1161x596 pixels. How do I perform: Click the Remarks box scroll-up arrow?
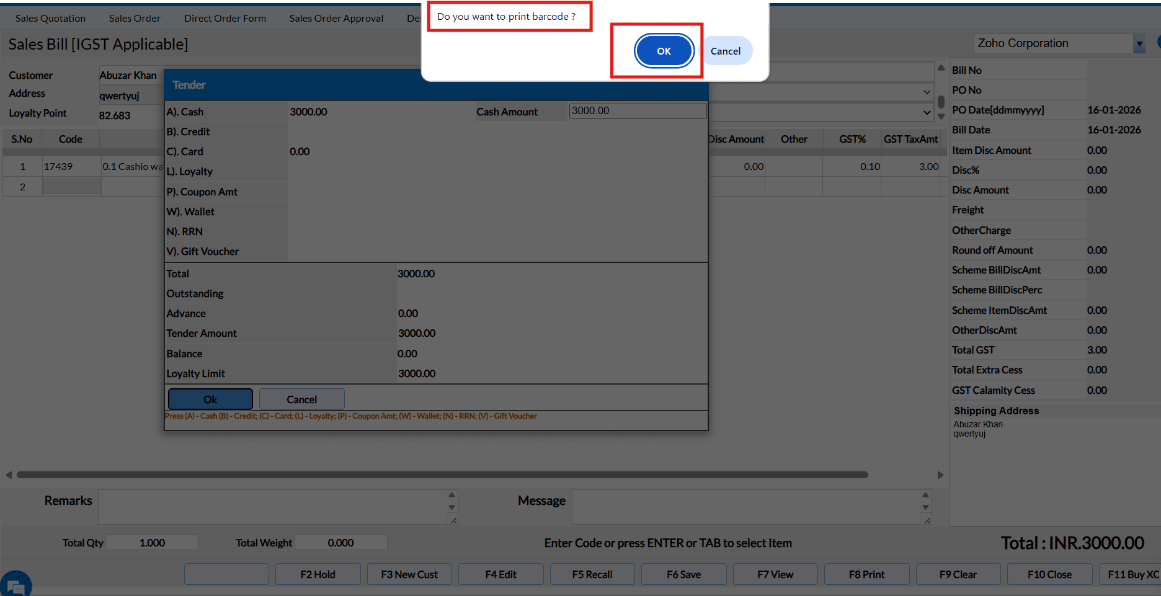(451, 495)
